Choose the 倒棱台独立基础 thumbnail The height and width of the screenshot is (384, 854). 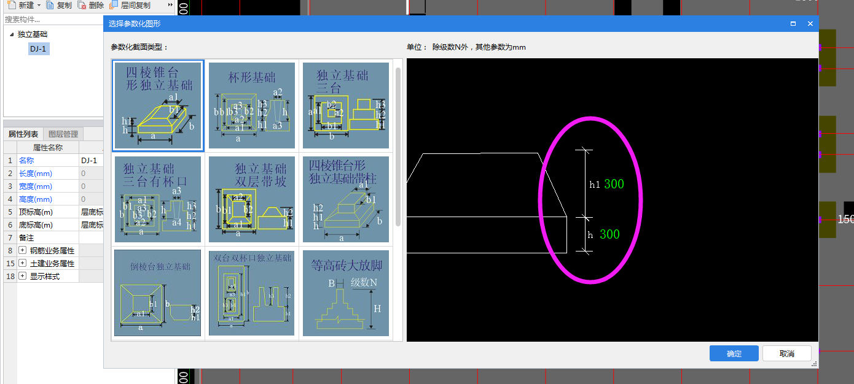coord(158,293)
